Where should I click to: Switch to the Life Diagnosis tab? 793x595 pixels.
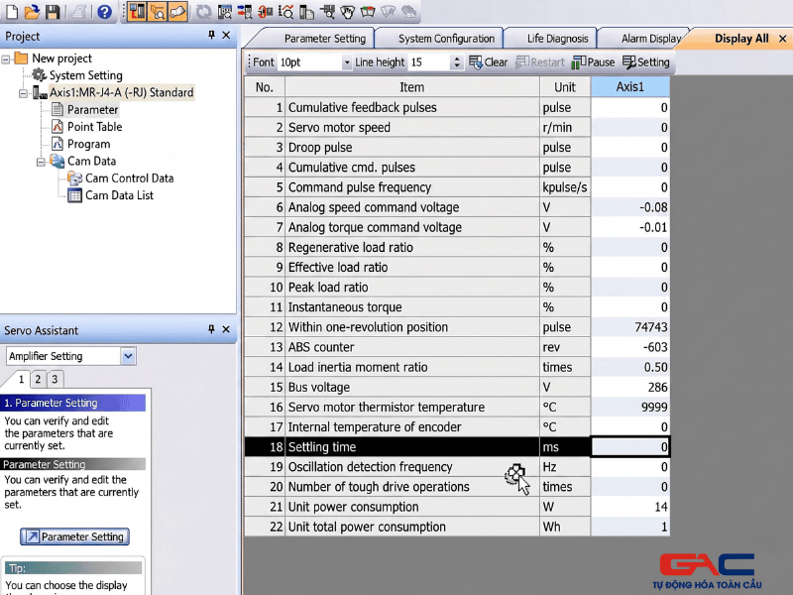[x=557, y=39]
